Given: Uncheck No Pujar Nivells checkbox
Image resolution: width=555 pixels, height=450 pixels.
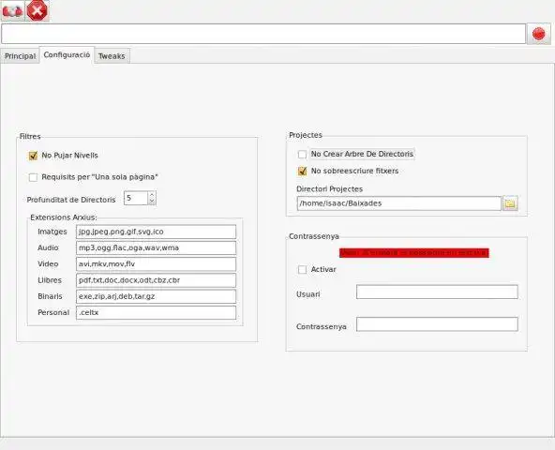Looking at the screenshot, I should (x=33, y=156).
